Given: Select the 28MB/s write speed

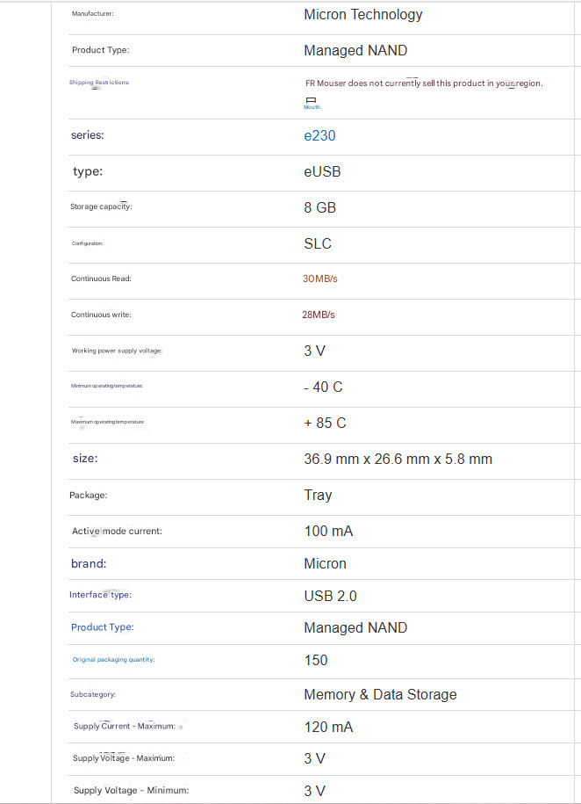Looking at the screenshot, I should (x=319, y=315).
